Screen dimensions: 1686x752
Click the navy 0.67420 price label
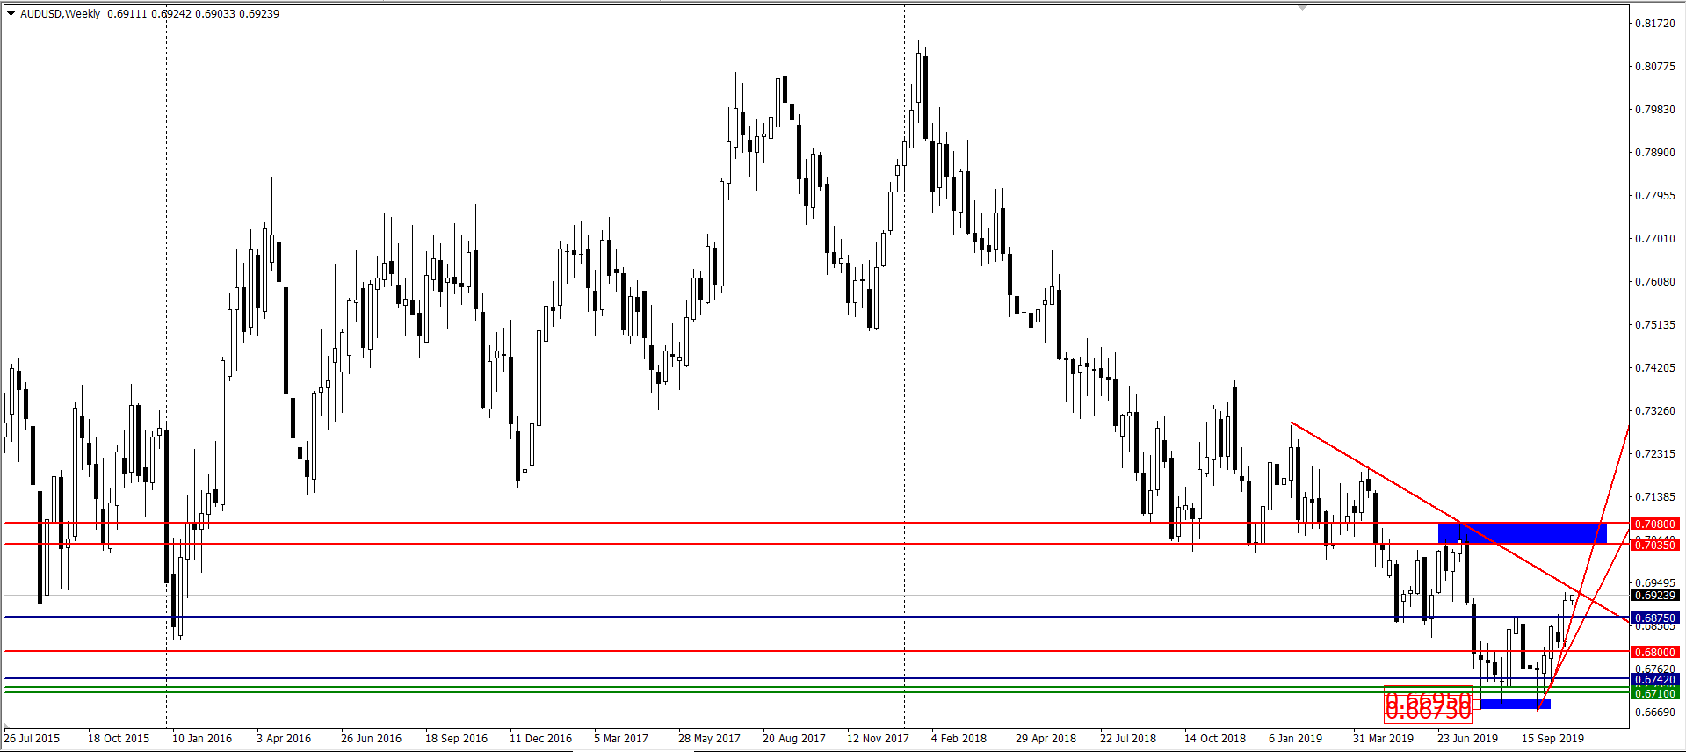1654,680
